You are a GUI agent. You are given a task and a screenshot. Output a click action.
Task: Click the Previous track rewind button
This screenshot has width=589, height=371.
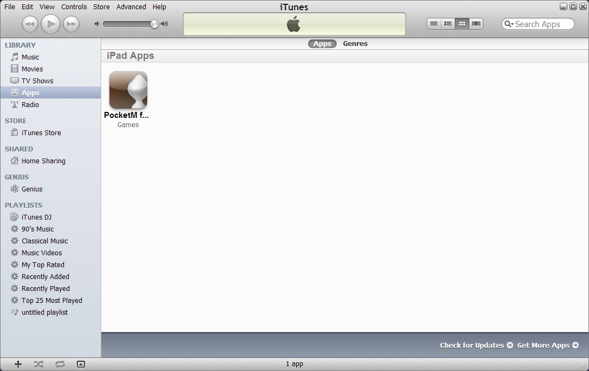tap(30, 24)
